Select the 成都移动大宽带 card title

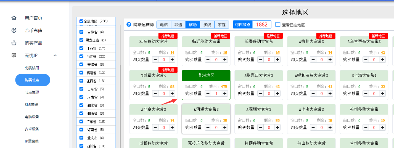tap(153, 143)
